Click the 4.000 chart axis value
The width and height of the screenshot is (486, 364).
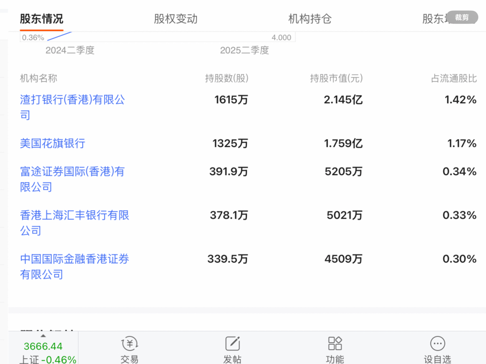coord(281,37)
